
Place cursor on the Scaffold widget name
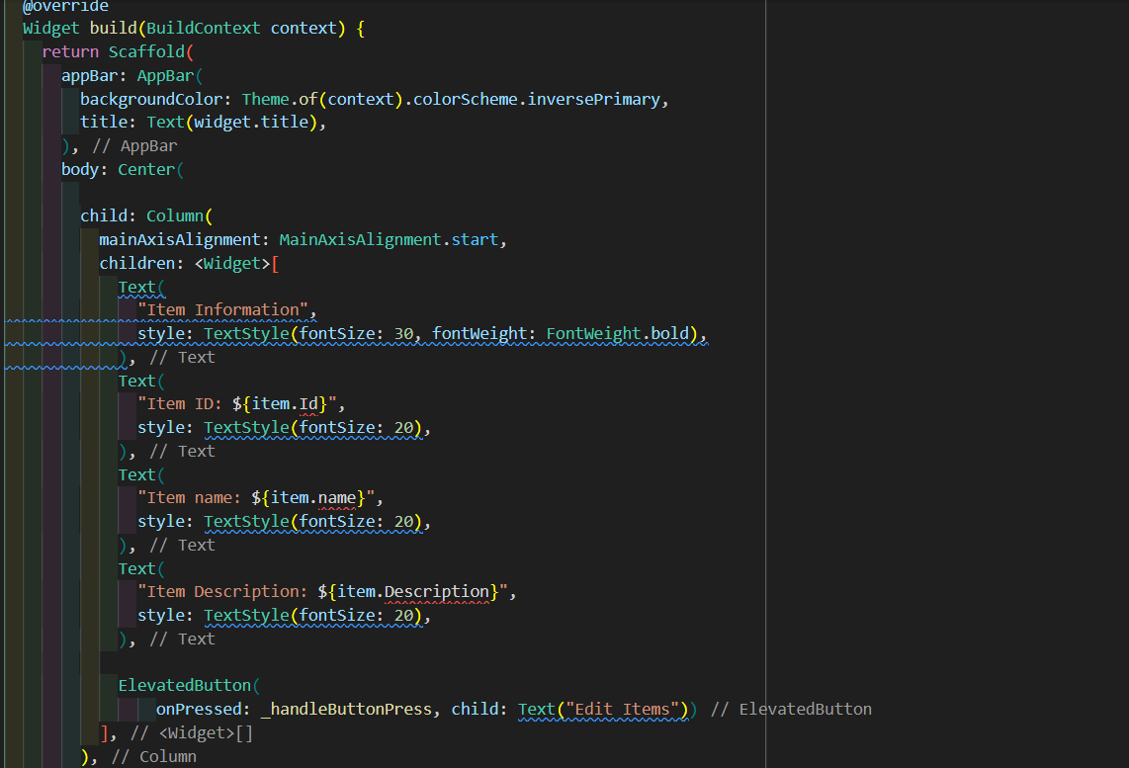(x=147, y=50)
